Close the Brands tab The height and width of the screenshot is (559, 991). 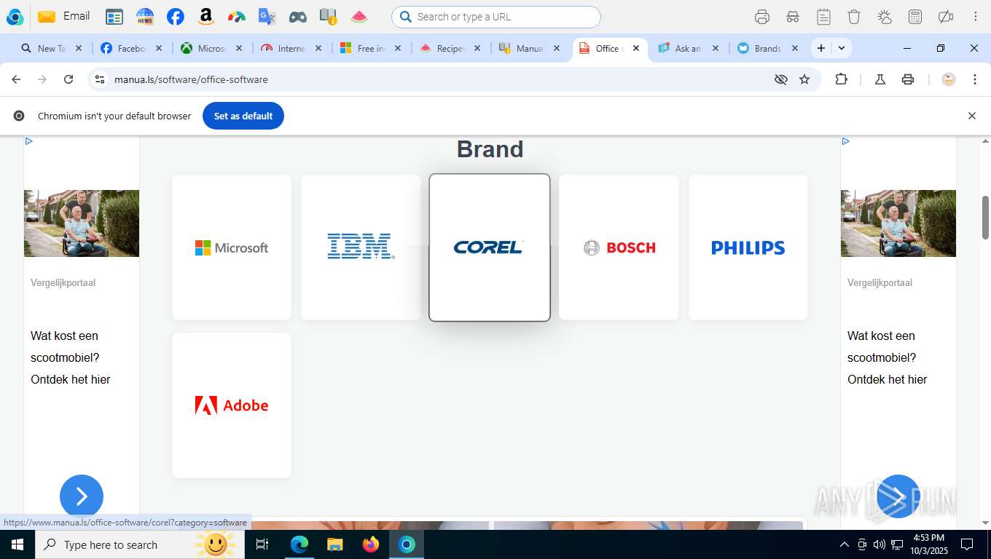(x=795, y=48)
